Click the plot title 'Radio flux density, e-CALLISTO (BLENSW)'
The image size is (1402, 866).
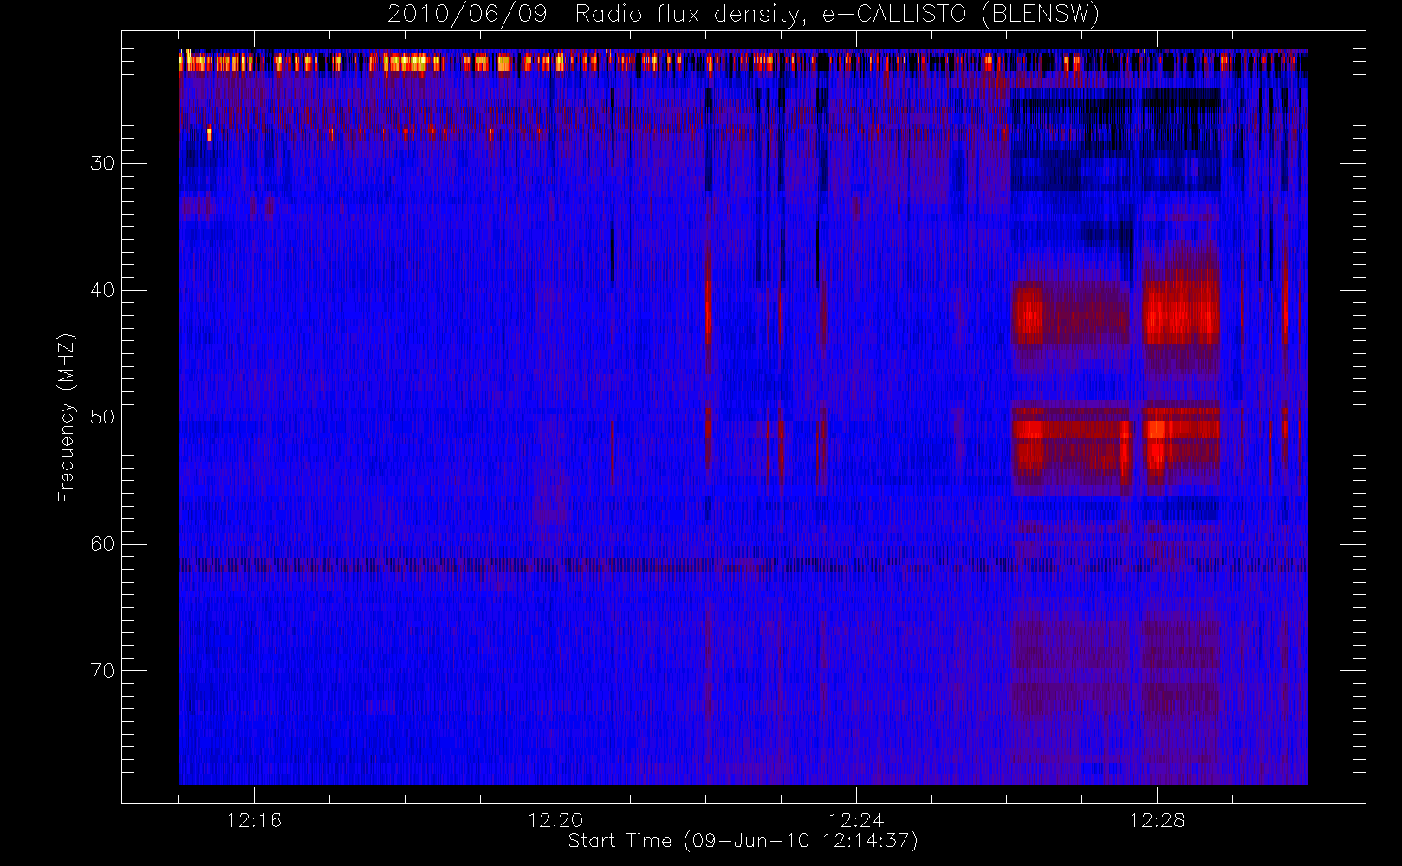point(837,15)
